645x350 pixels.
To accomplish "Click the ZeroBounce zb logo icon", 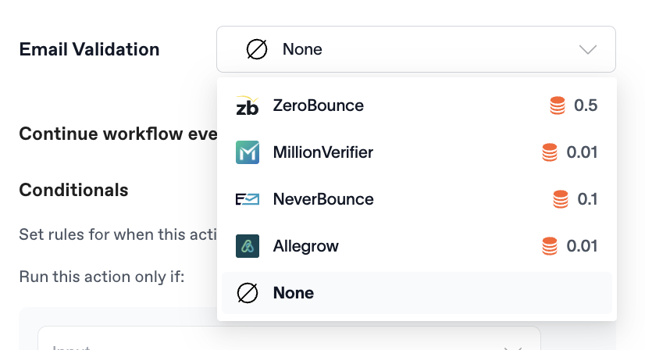I will click(x=247, y=105).
